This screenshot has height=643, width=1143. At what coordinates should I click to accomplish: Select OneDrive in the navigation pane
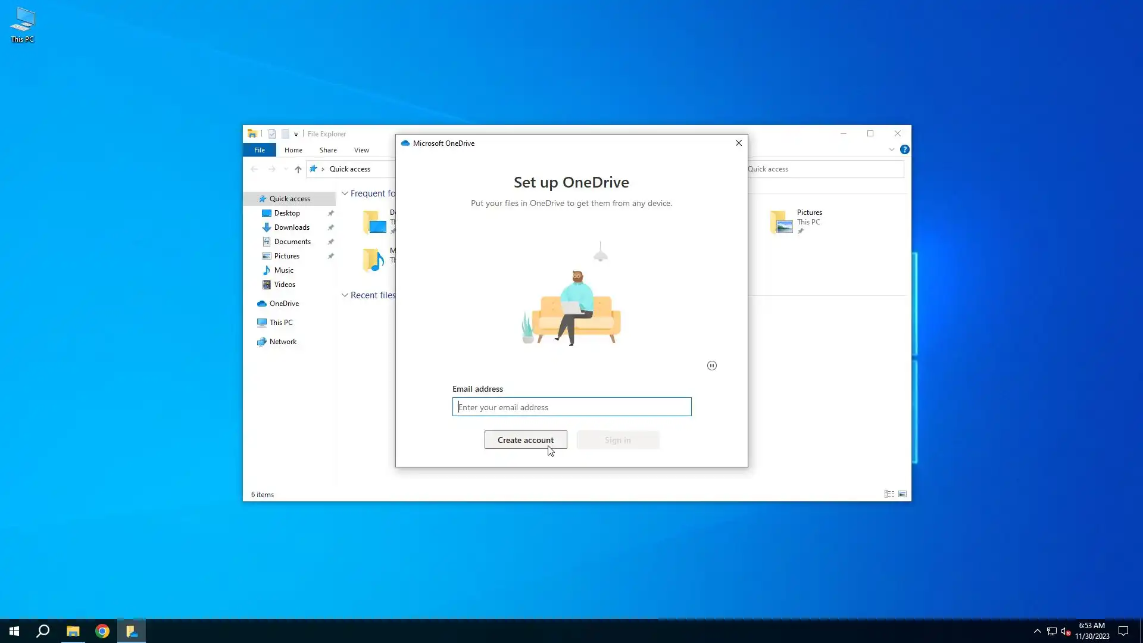click(284, 304)
